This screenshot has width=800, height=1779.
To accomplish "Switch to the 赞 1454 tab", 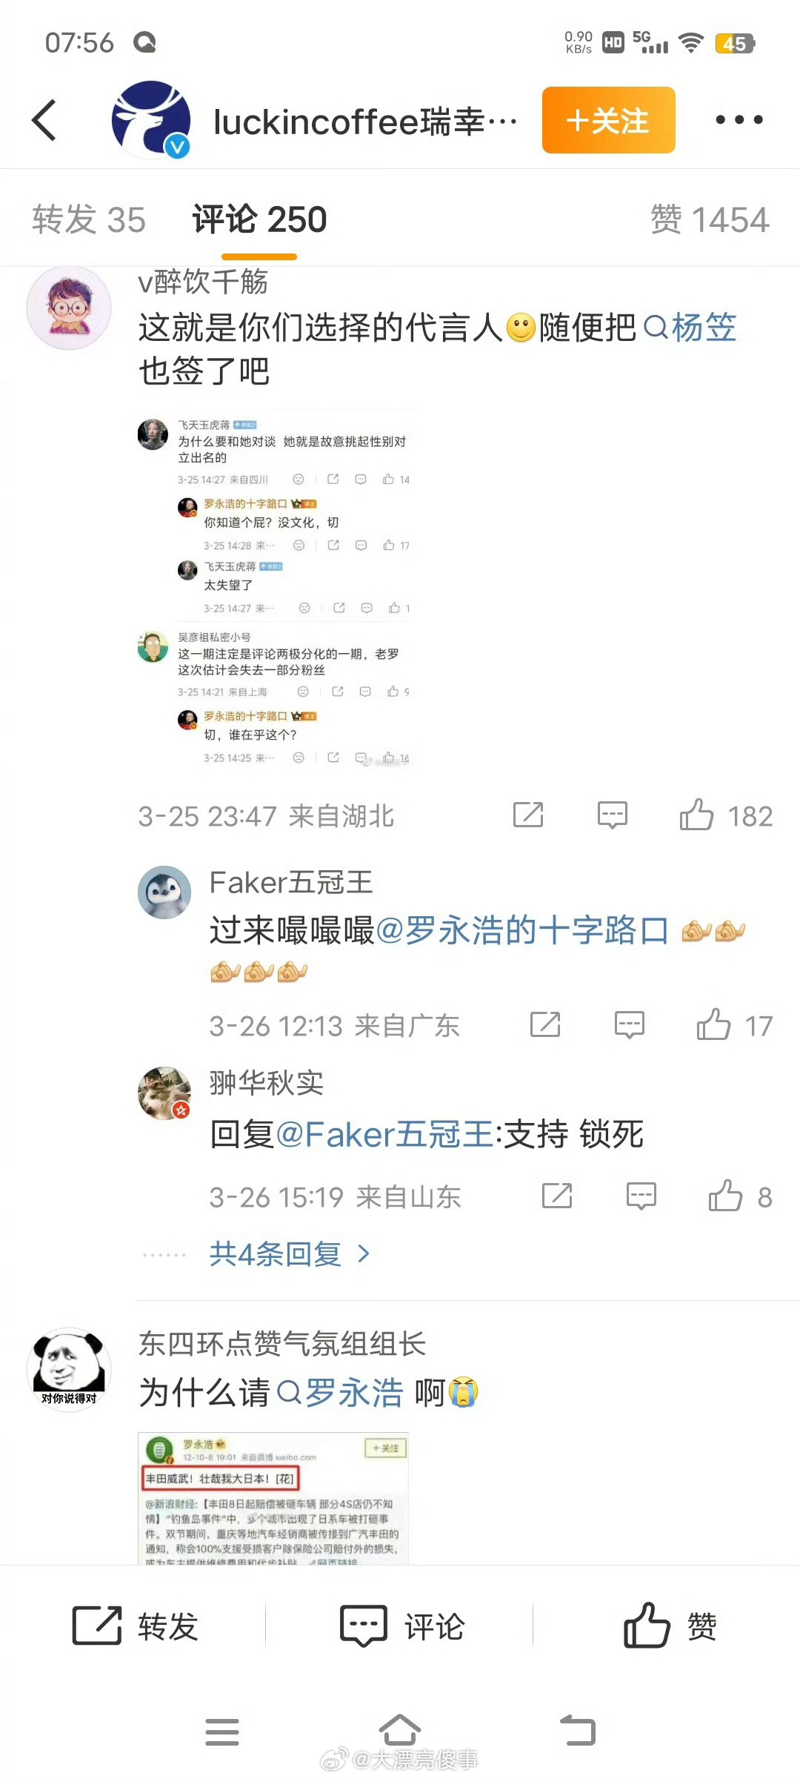I will tap(710, 219).
